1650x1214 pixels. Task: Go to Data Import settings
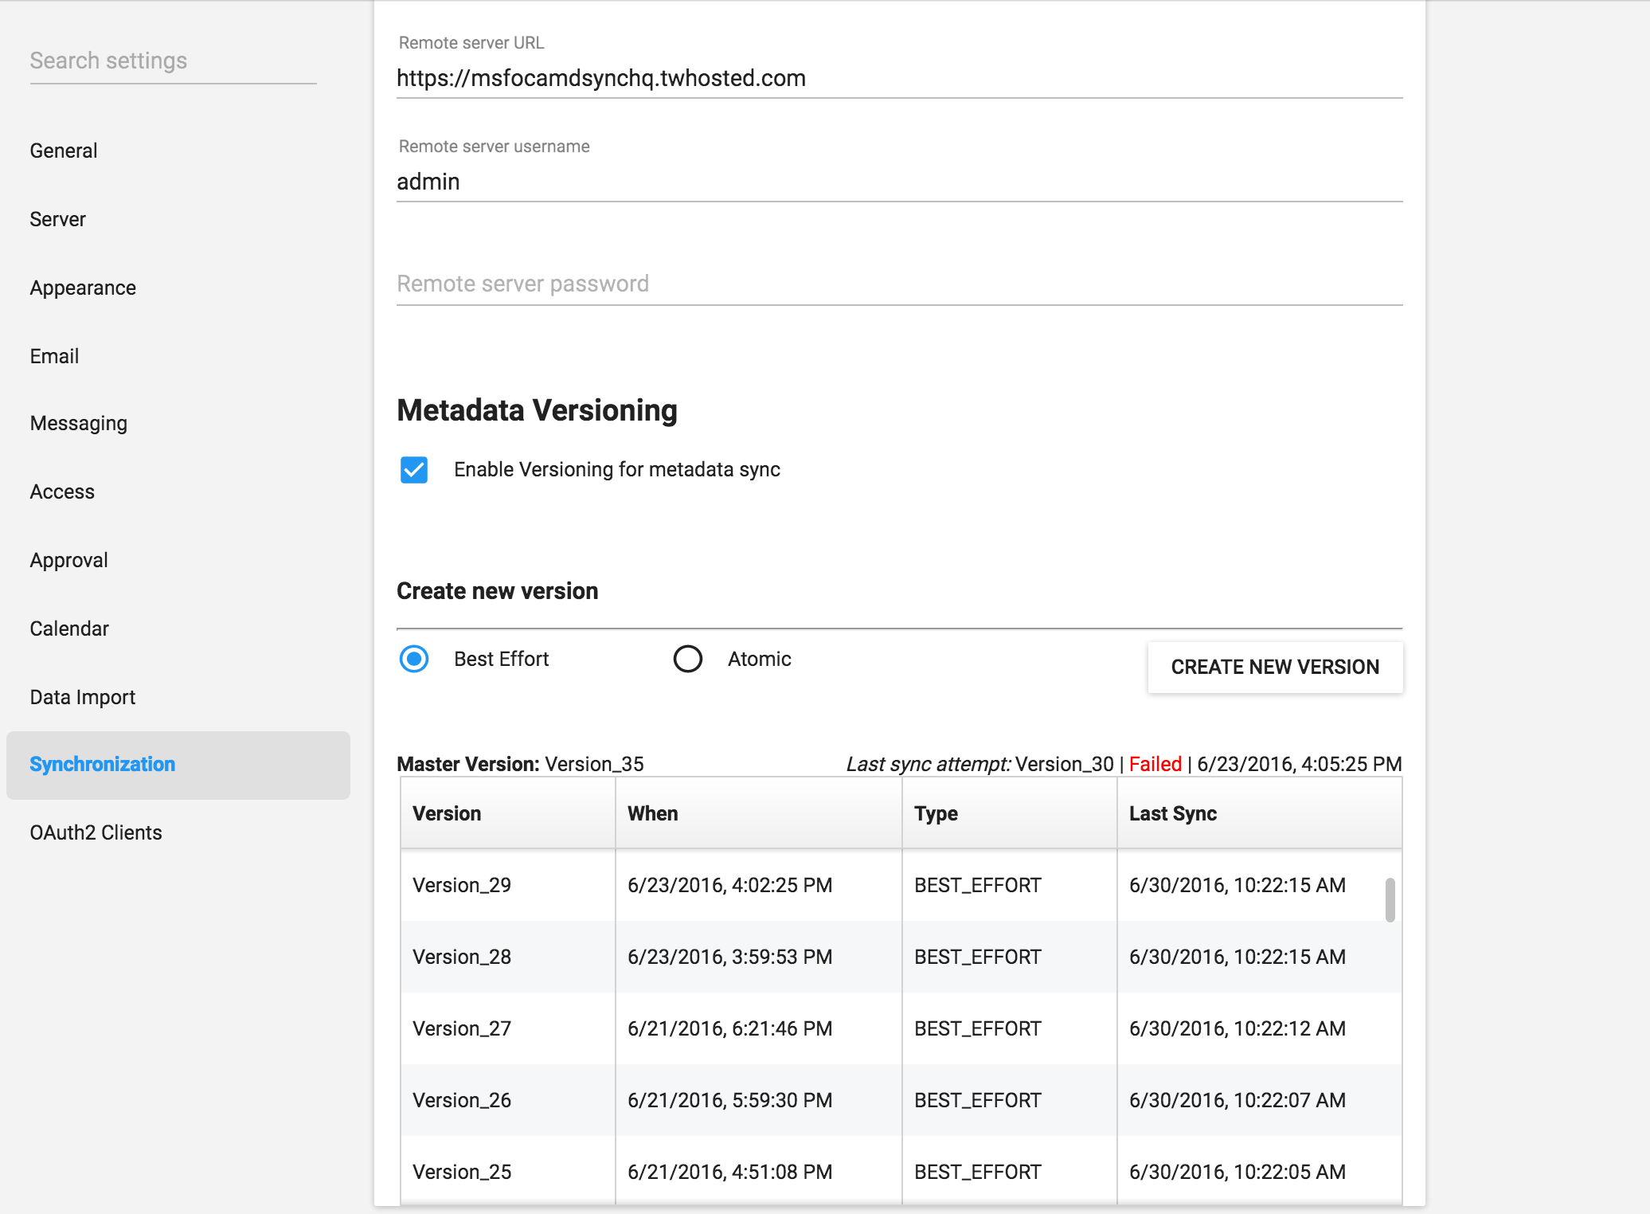pos(83,697)
